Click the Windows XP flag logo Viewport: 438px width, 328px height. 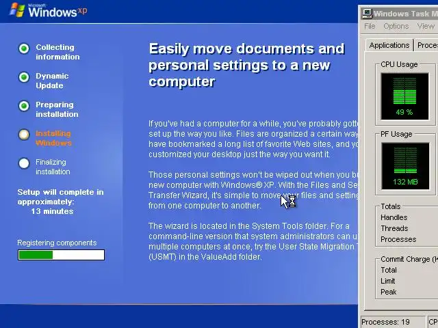click(17, 10)
